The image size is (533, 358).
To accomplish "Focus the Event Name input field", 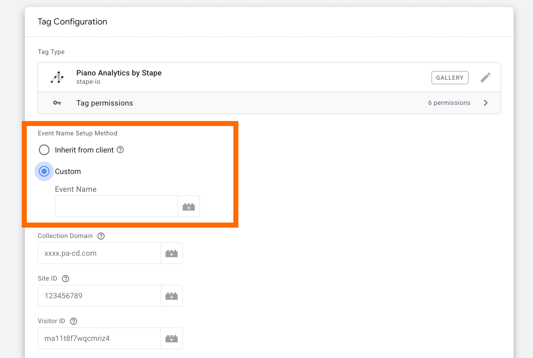I will [116, 206].
